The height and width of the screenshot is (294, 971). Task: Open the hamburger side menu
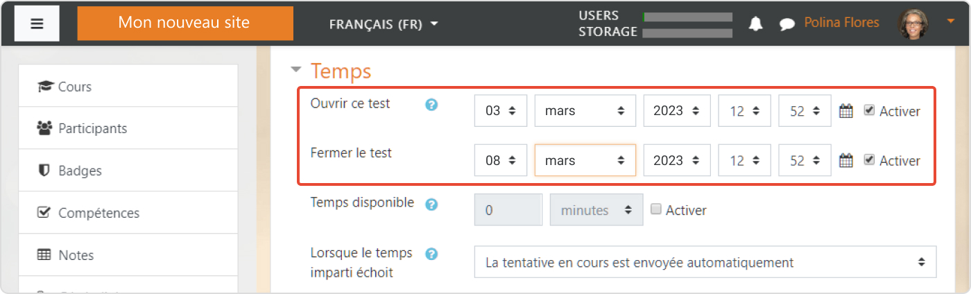[x=37, y=23]
